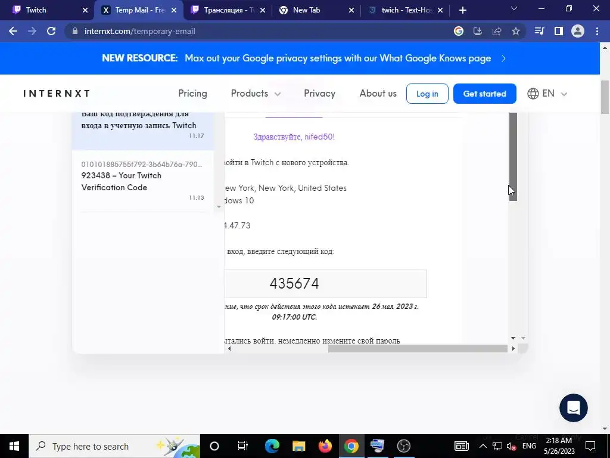This screenshot has width=610, height=458.
Task: Click the Здравствуйте, nifed50! greeting
Action: (294, 137)
